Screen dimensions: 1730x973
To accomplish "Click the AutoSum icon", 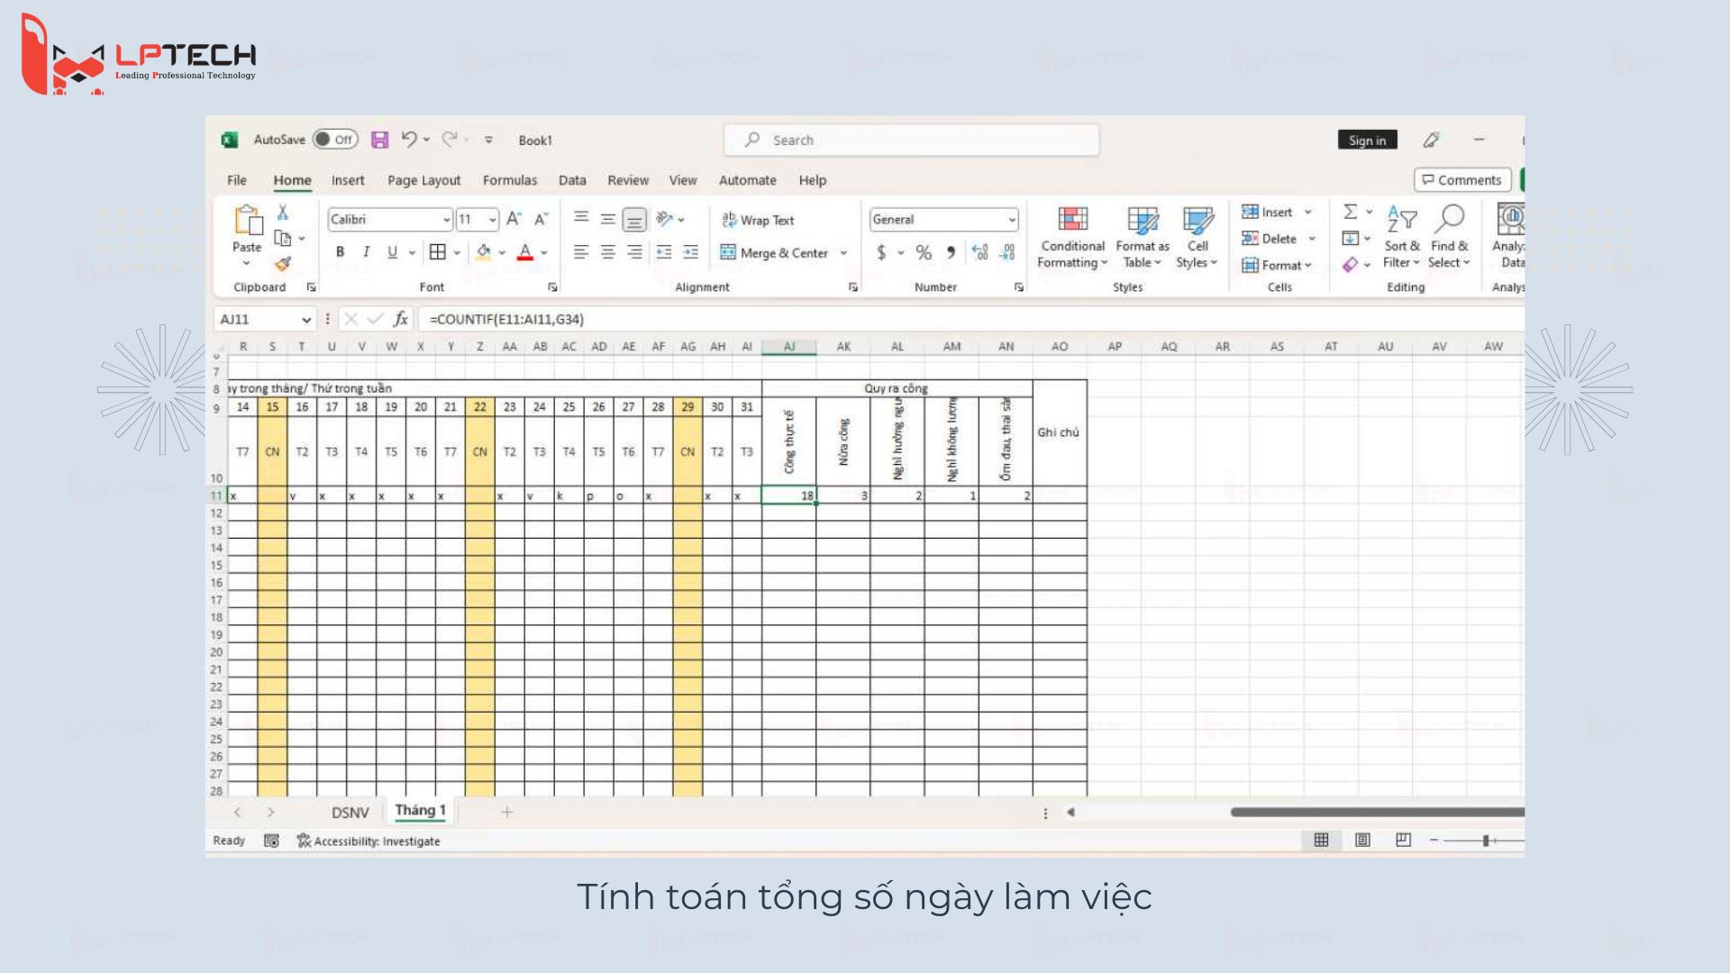I will pyautogui.click(x=1345, y=215).
